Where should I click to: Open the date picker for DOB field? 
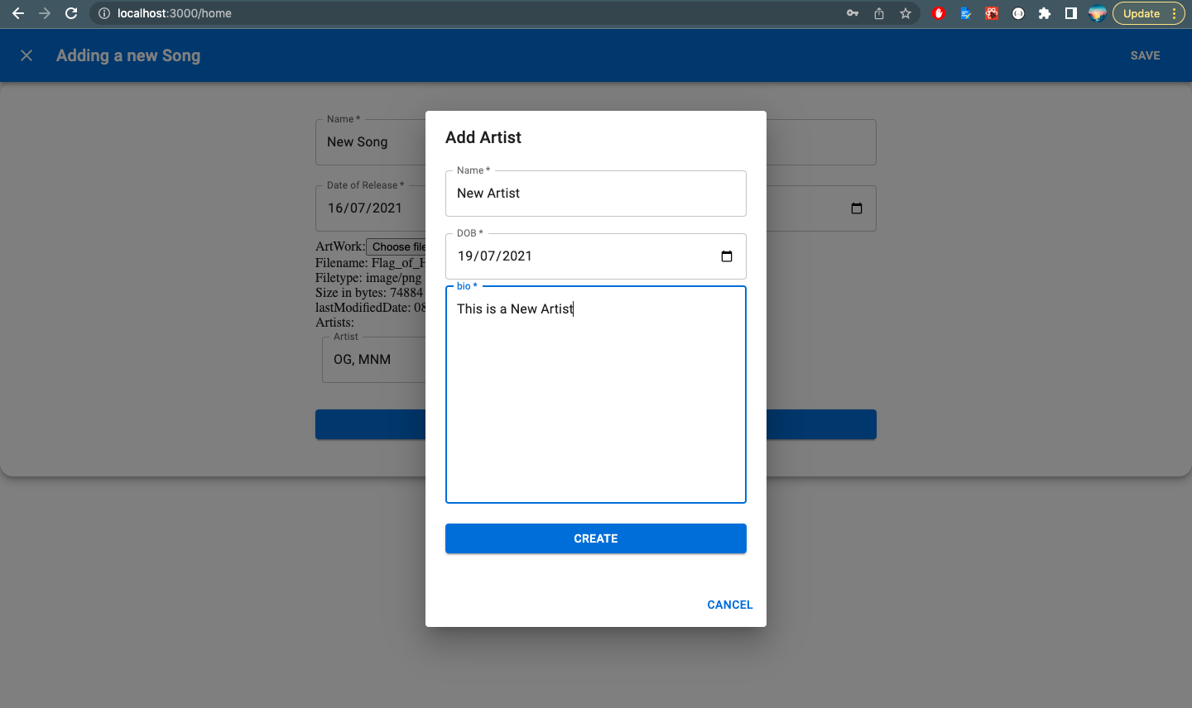[726, 256]
